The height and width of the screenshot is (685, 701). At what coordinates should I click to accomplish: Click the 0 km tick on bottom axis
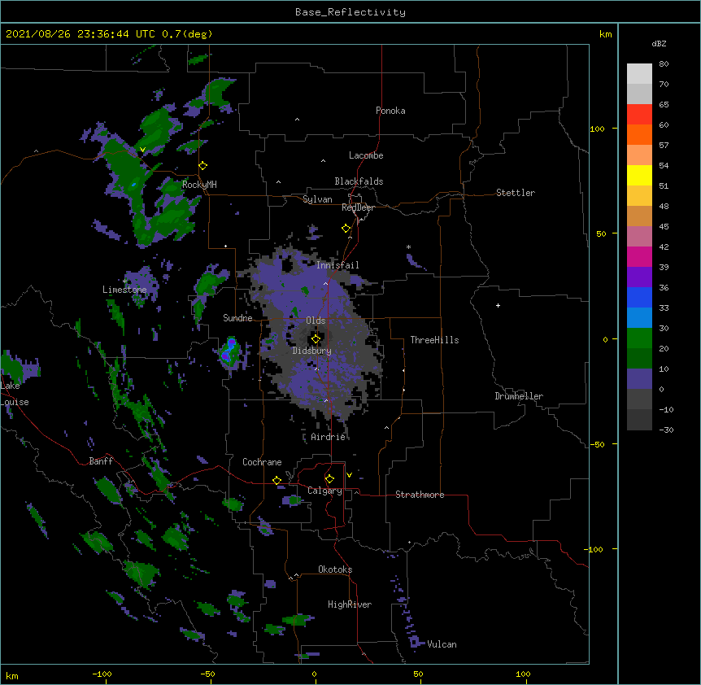pos(316,682)
